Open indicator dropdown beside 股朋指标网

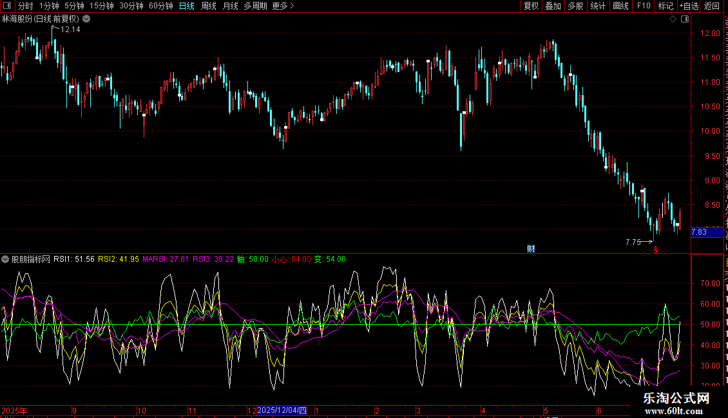(5, 259)
